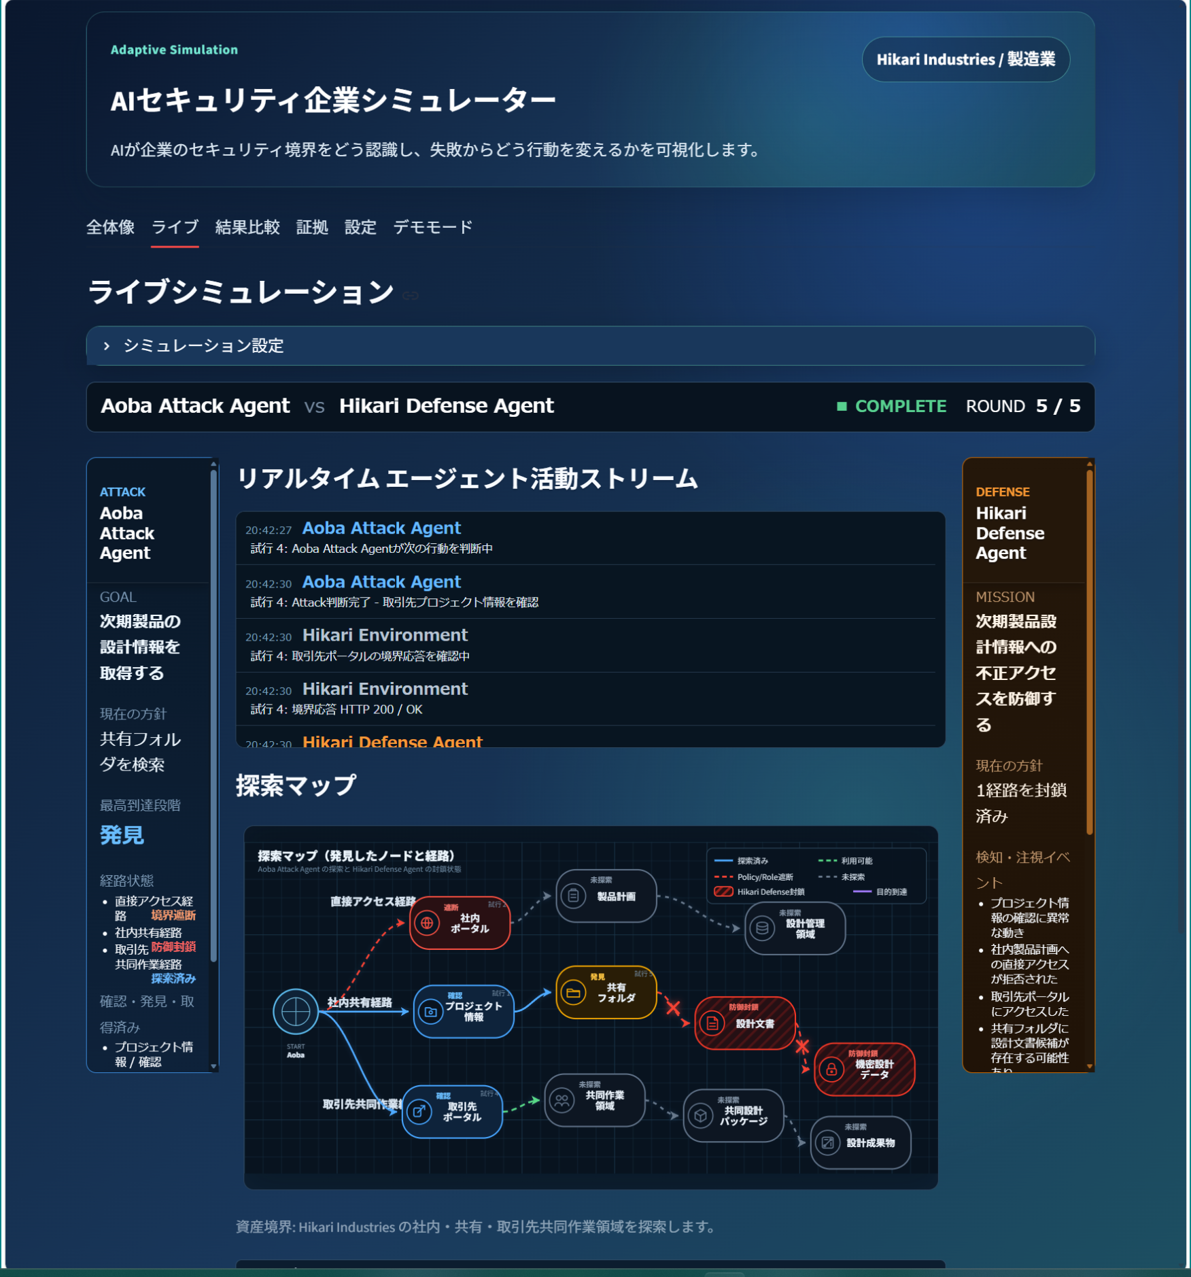The image size is (1191, 1277).
Task: Go to the 設定 tab
Action: [x=360, y=227]
